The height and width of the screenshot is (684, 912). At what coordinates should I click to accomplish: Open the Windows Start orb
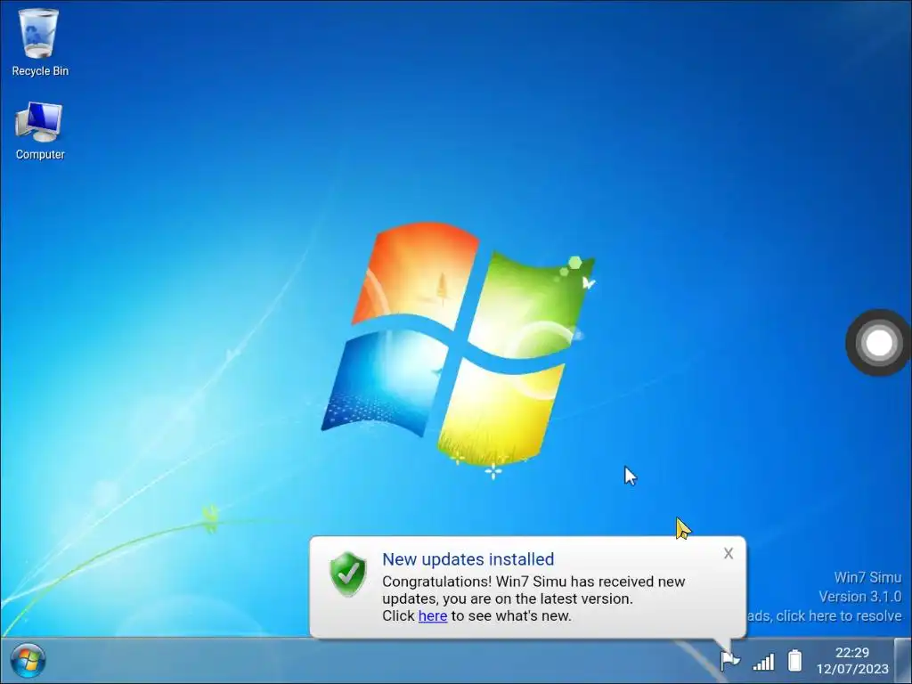pos(28,661)
